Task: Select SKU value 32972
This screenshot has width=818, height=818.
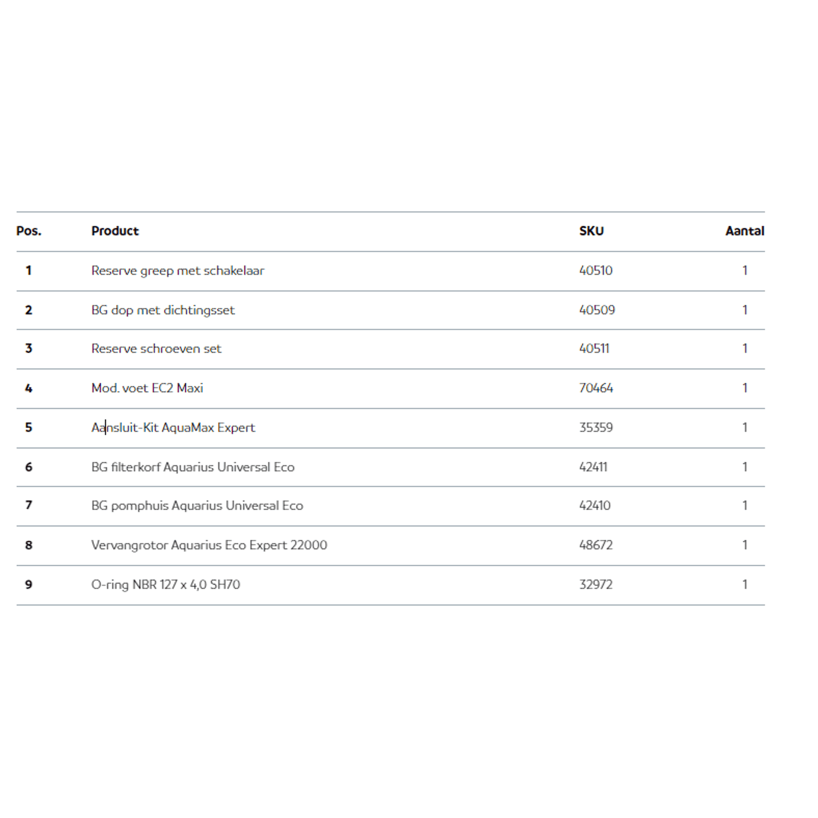Action: (x=596, y=585)
